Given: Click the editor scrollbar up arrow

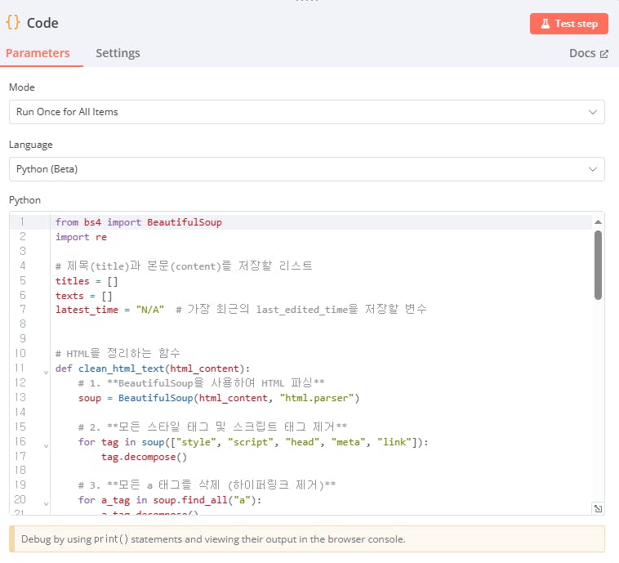Looking at the screenshot, I should (x=598, y=222).
